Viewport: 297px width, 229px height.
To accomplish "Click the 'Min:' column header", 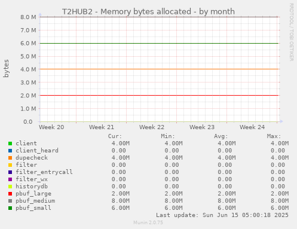I will click(168, 136).
